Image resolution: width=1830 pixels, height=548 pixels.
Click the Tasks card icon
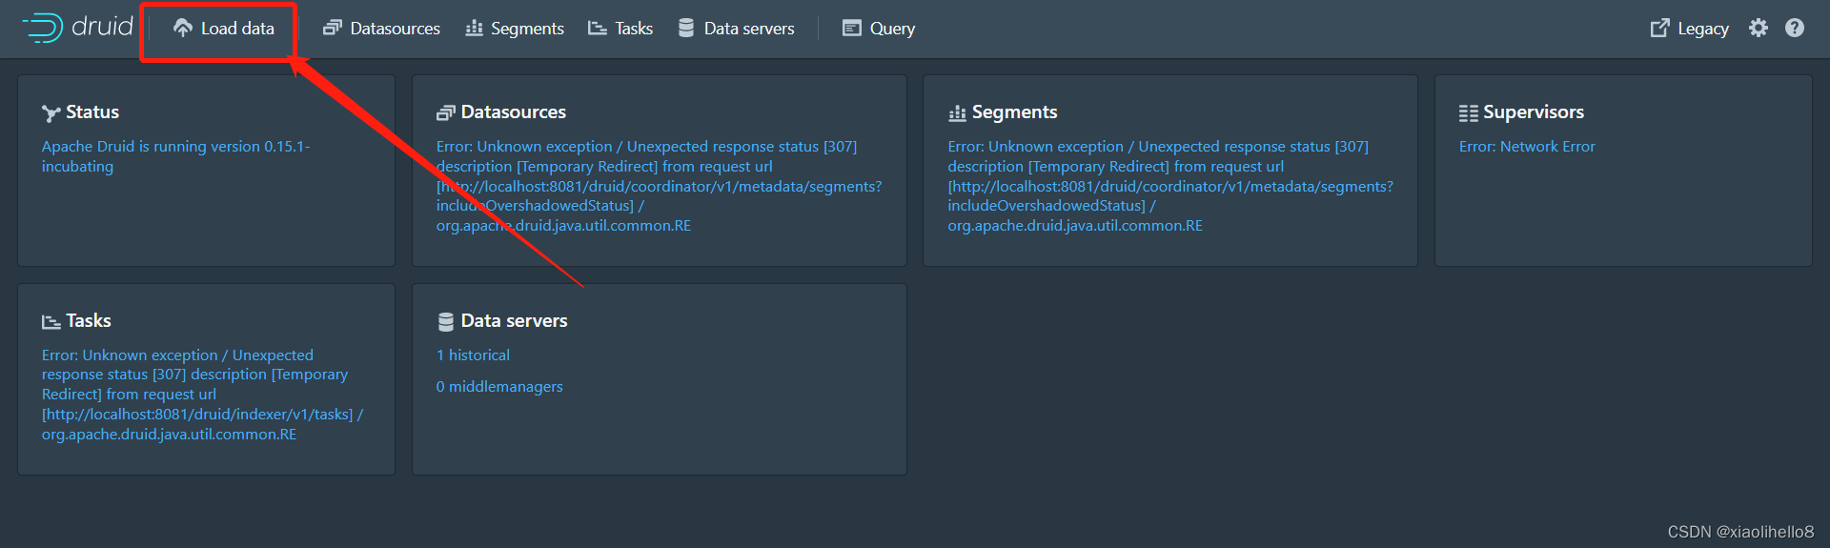51,322
